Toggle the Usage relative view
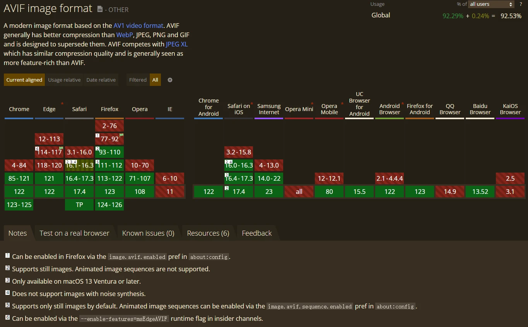The height and width of the screenshot is (327, 528). click(x=64, y=80)
